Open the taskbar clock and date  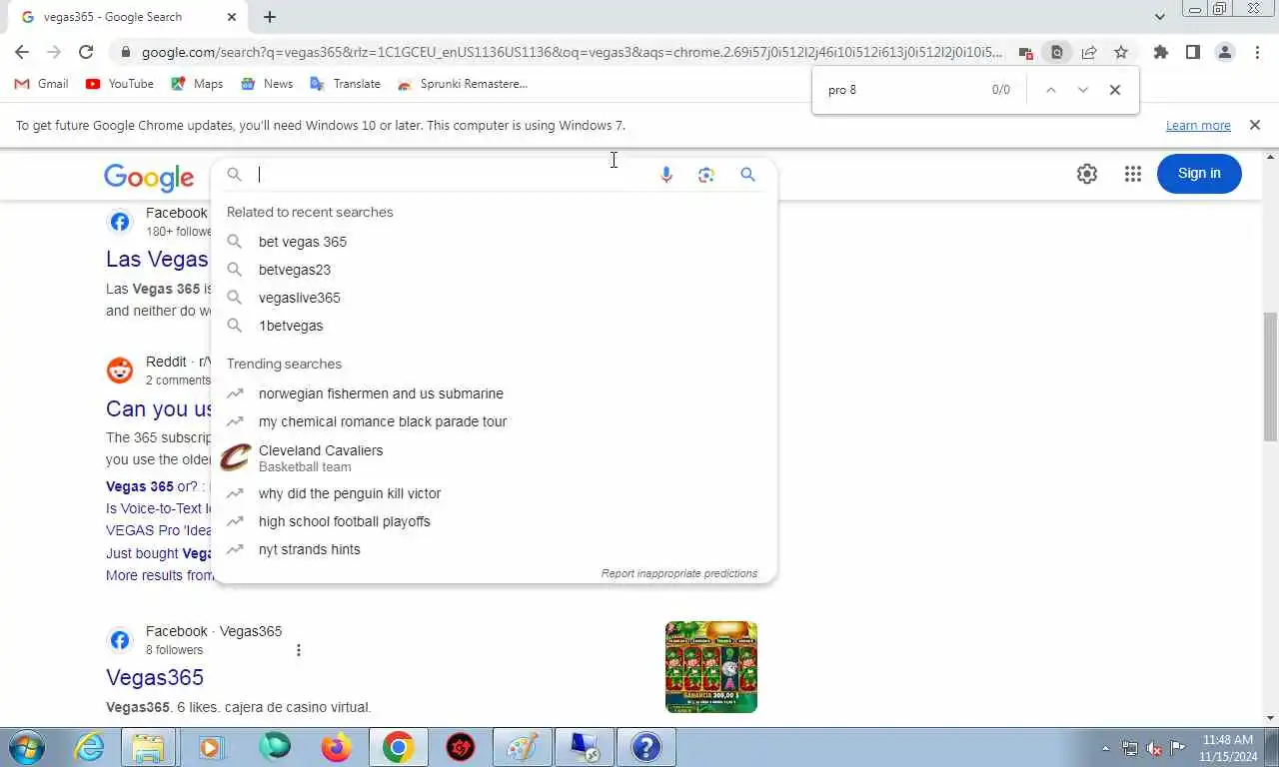(1228, 748)
